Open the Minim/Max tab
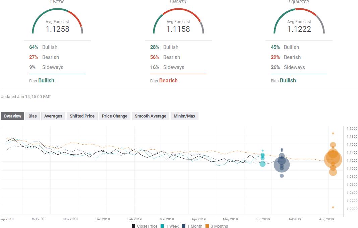Viewport: 358px width, 228px height. click(184, 116)
